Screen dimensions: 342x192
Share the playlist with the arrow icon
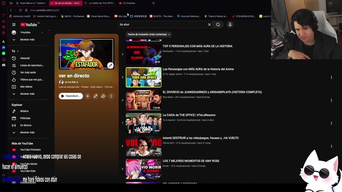click(103, 96)
